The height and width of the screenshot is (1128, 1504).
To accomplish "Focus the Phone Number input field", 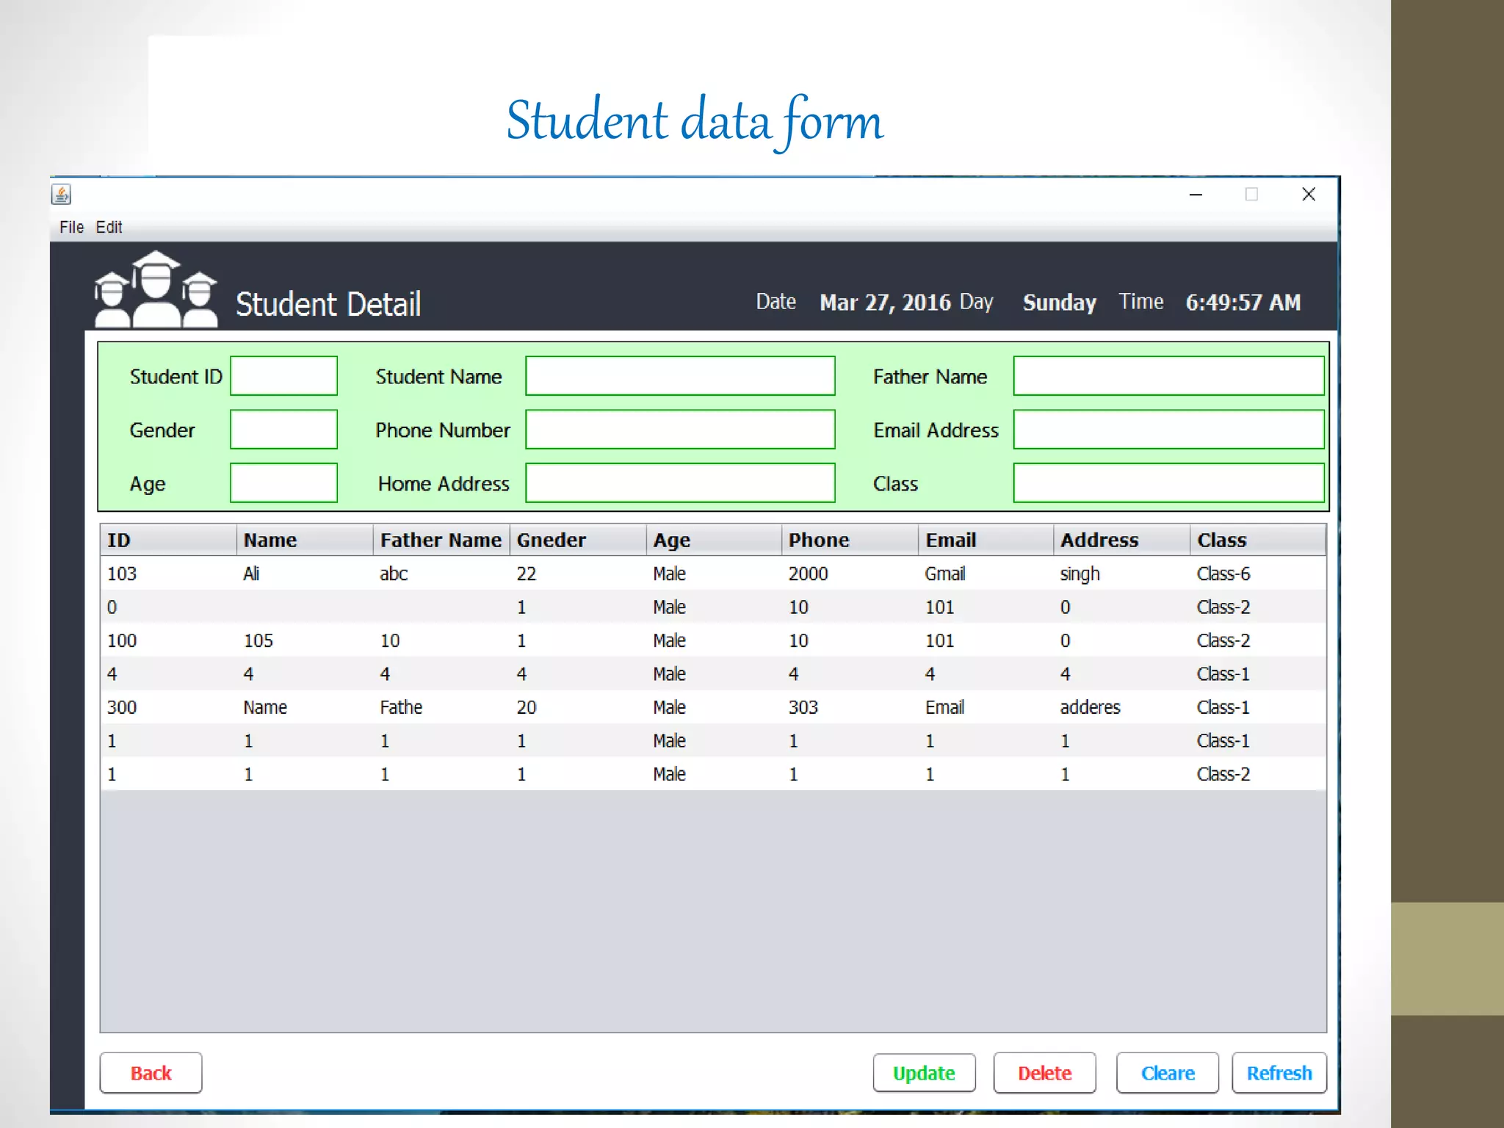I will (680, 430).
